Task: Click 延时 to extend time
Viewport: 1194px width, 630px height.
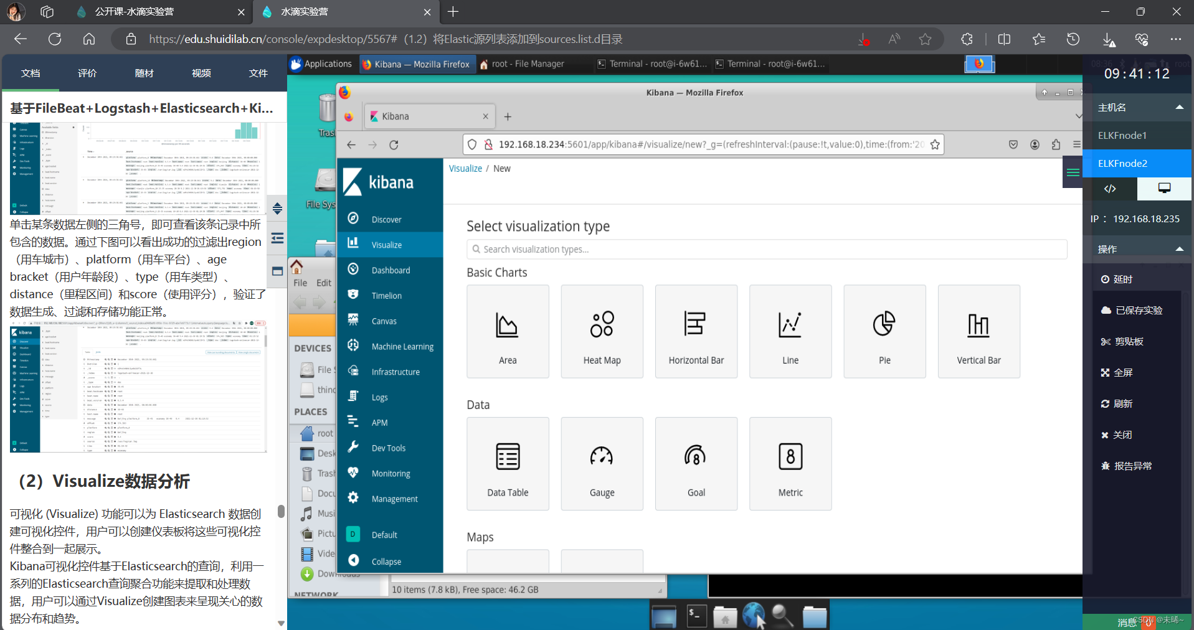Action: click(1117, 280)
